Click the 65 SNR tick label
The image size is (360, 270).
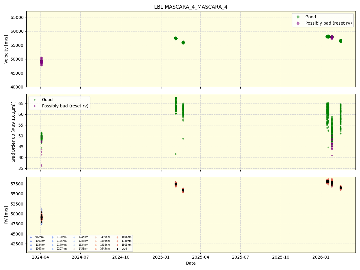point(21,103)
